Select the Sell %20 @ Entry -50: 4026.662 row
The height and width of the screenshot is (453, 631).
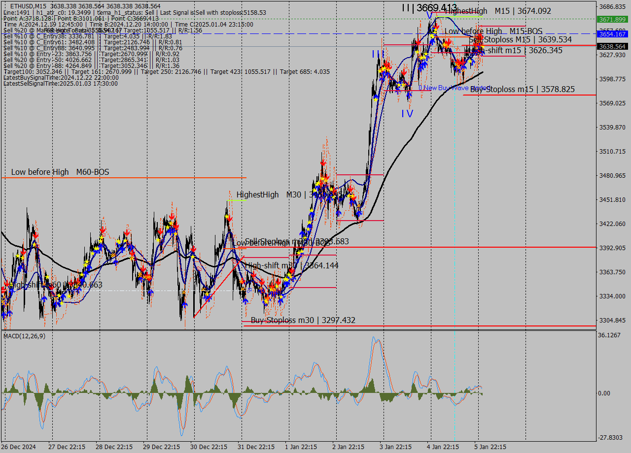[x=91, y=60]
